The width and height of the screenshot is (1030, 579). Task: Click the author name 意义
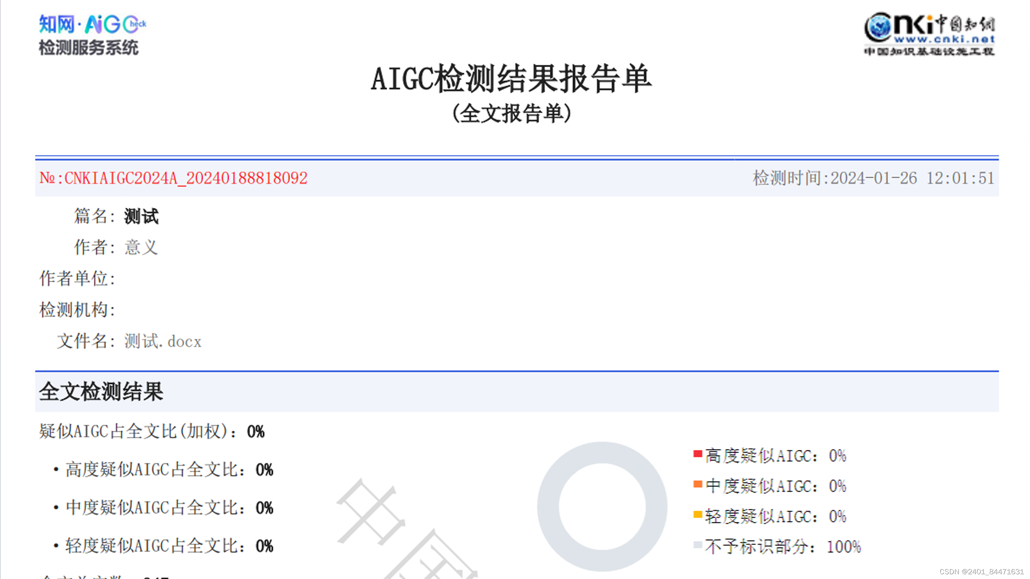pos(141,247)
